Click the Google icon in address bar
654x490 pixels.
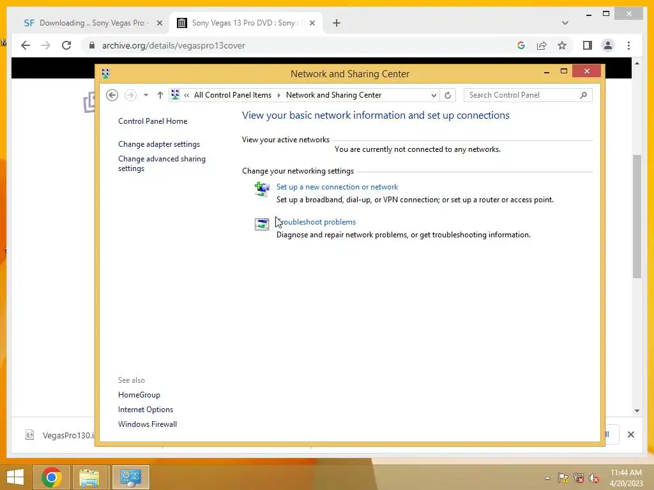pyautogui.click(x=521, y=45)
